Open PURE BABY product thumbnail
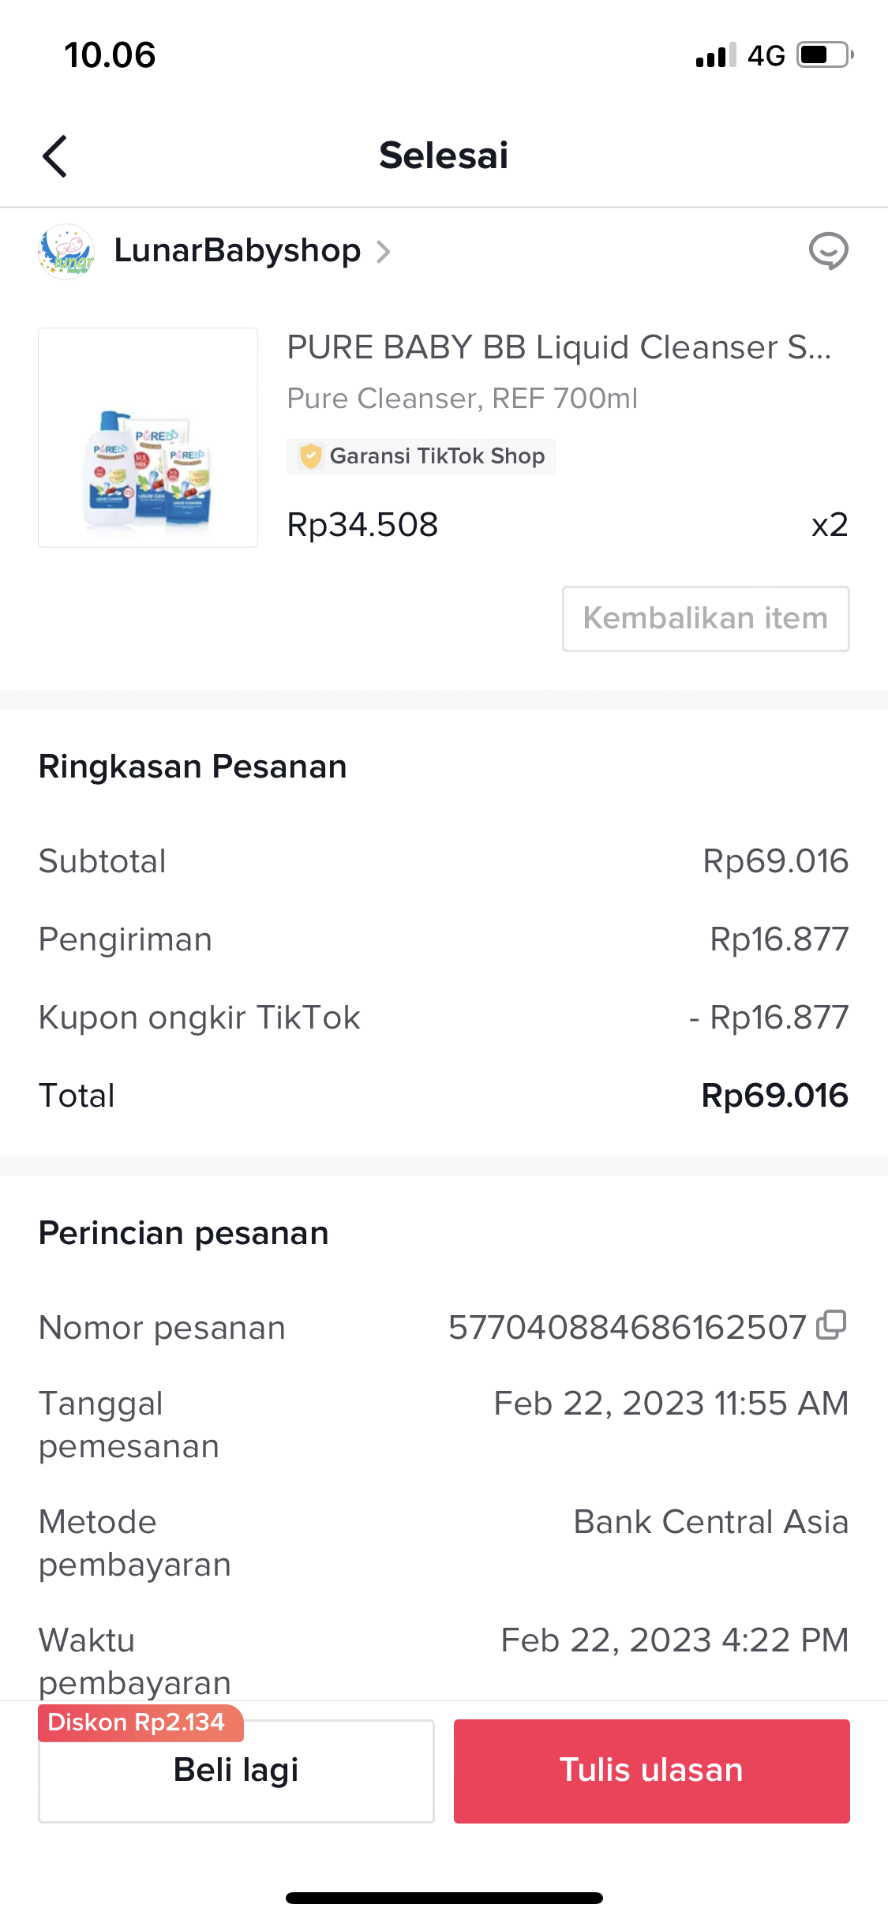Viewport: 888px width, 1923px height. point(148,437)
